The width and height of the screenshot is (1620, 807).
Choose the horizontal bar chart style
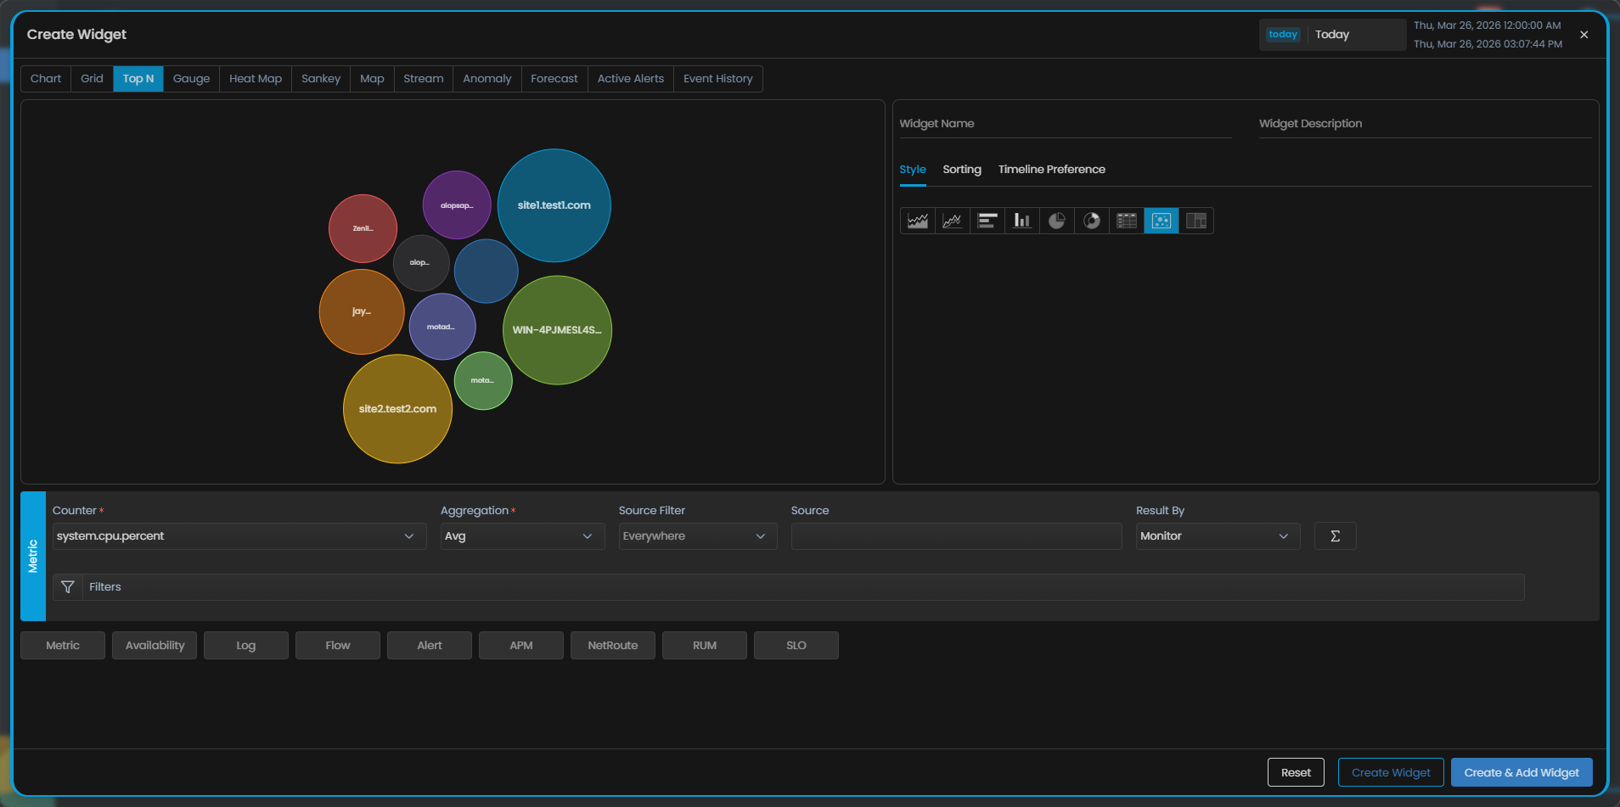tap(987, 221)
